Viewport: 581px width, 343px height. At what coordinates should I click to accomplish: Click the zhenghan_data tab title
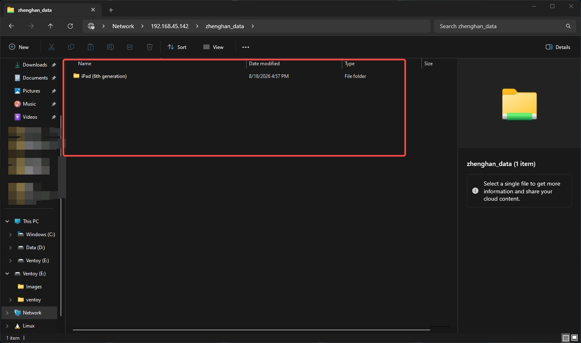point(35,10)
